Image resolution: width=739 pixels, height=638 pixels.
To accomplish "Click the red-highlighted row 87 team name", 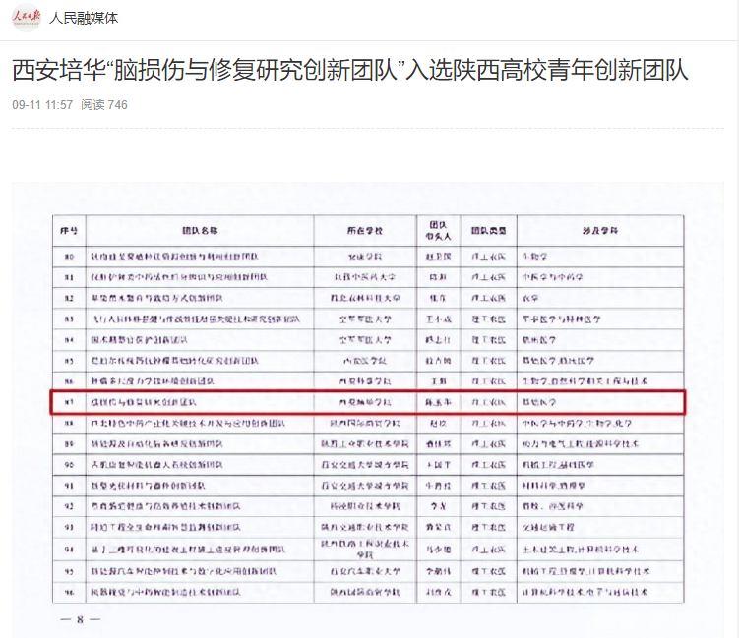I will (143, 402).
